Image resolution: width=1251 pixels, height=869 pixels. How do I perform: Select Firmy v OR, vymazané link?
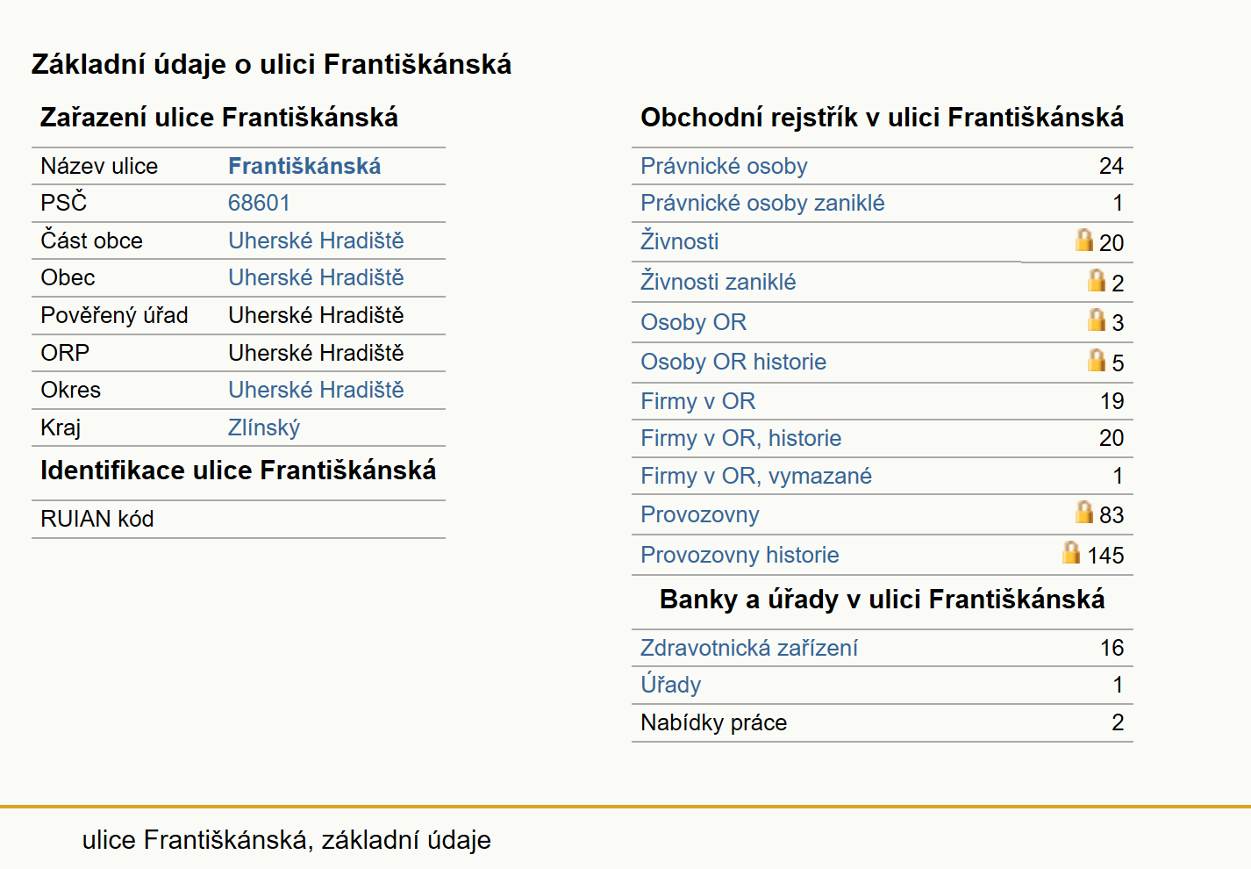tap(756, 476)
